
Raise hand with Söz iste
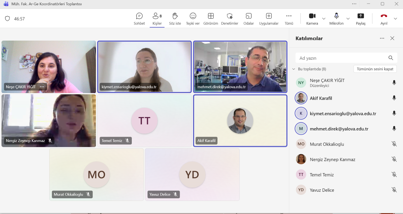coord(175,19)
